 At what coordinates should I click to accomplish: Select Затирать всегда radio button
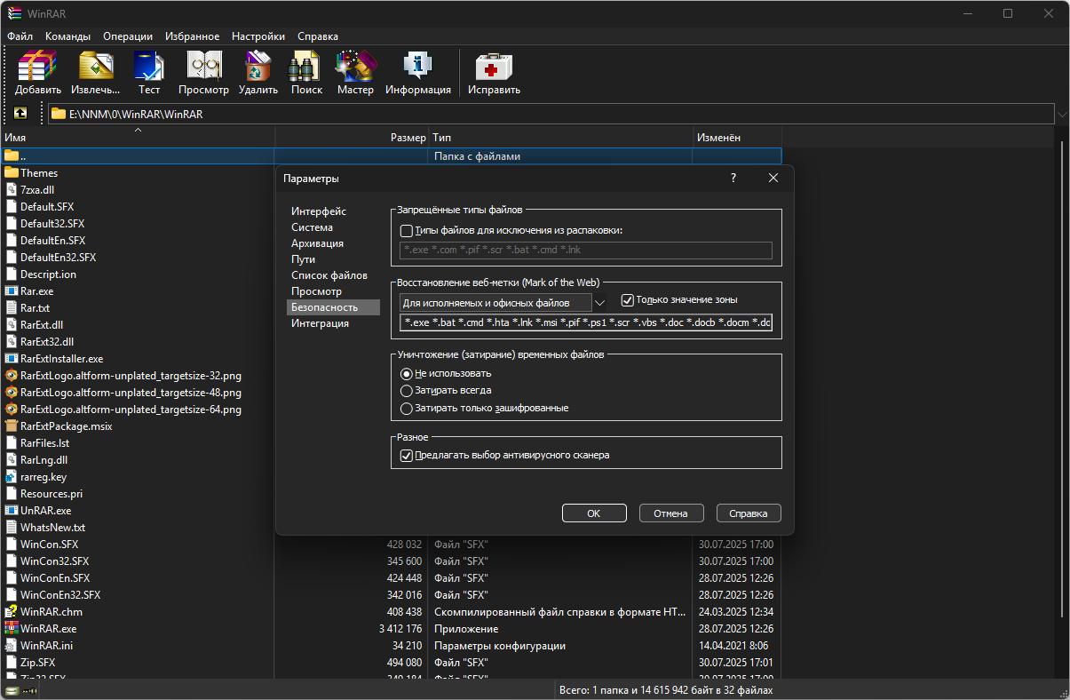coord(407,391)
